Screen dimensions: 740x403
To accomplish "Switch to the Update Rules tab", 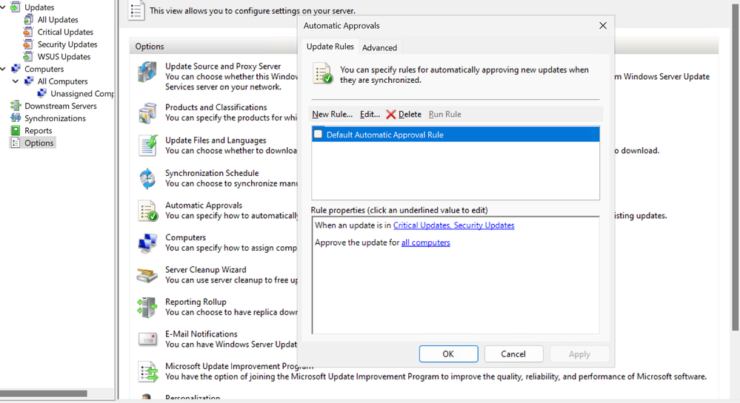I will (x=330, y=47).
